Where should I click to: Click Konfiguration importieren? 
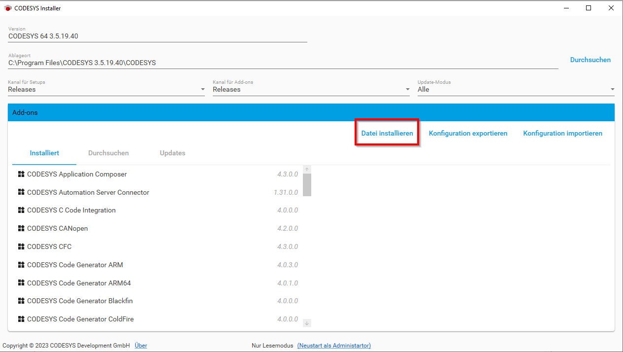tap(562, 133)
